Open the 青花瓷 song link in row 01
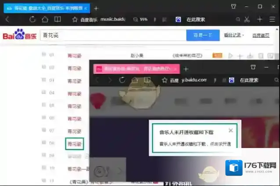Viewport: 280px width, 186px height. [x=75, y=56]
